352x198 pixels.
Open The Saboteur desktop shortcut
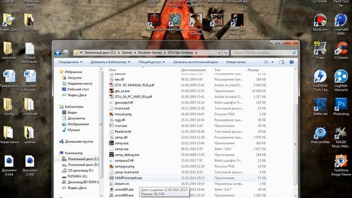tap(154, 22)
